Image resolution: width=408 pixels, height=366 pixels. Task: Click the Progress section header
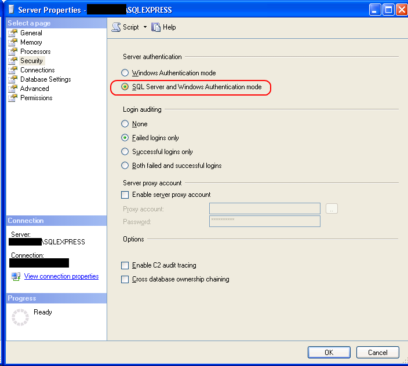click(56, 298)
